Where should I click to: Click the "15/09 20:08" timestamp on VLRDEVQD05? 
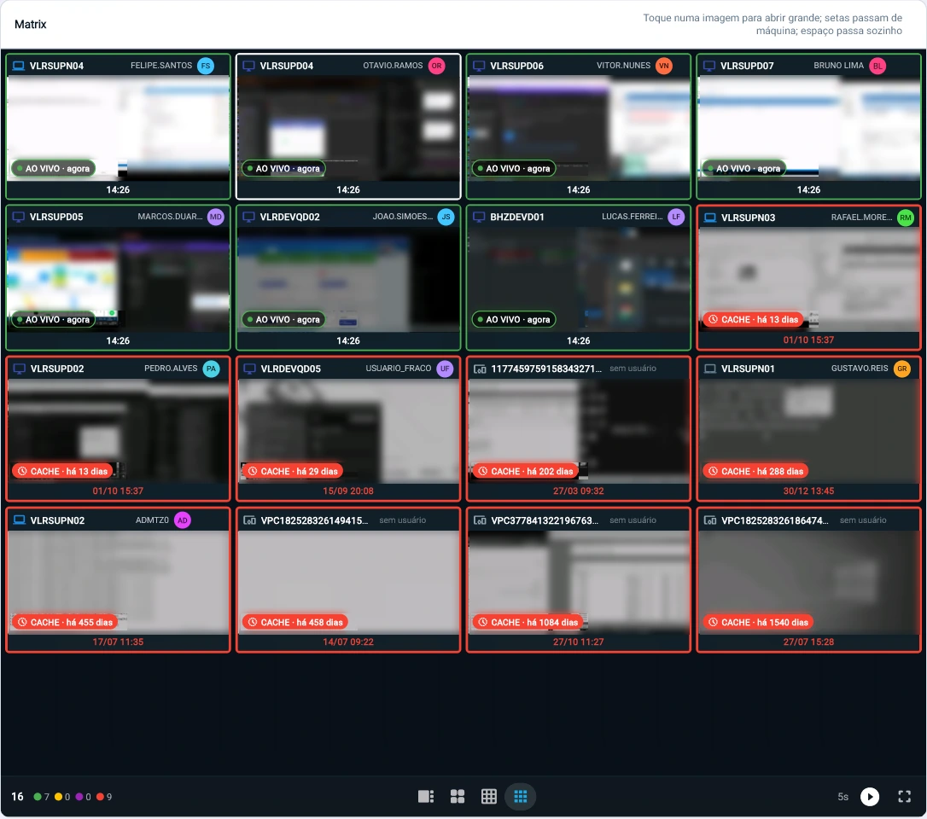(x=348, y=491)
